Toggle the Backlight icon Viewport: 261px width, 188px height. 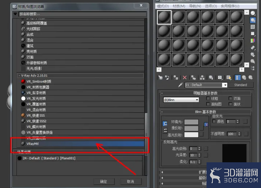click(253, 20)
